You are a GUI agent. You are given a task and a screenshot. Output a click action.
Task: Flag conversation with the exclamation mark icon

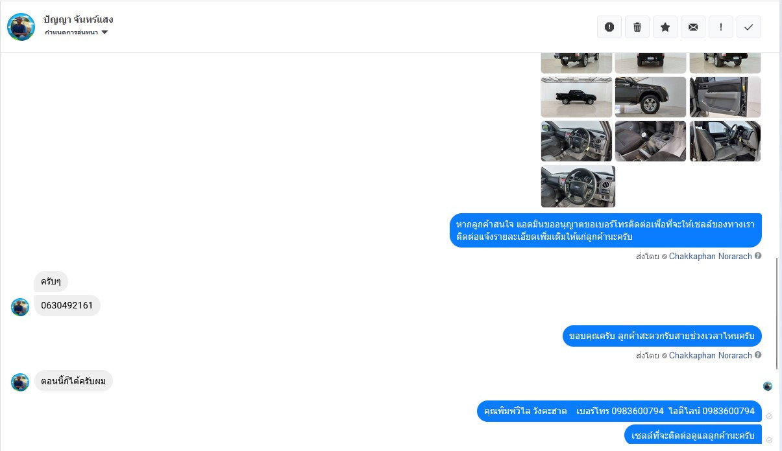coord(721,27)
